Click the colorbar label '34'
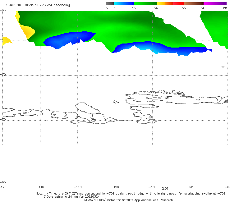230x202 pixels. [x=156, y=8]
